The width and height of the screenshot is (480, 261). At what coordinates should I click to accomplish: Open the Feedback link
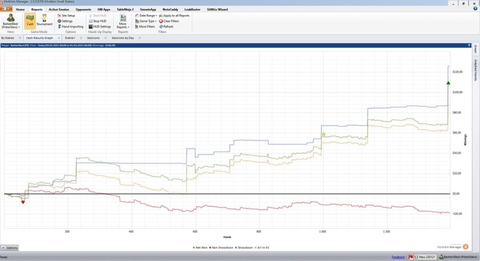pyautogui.click(x=398, y=257)
